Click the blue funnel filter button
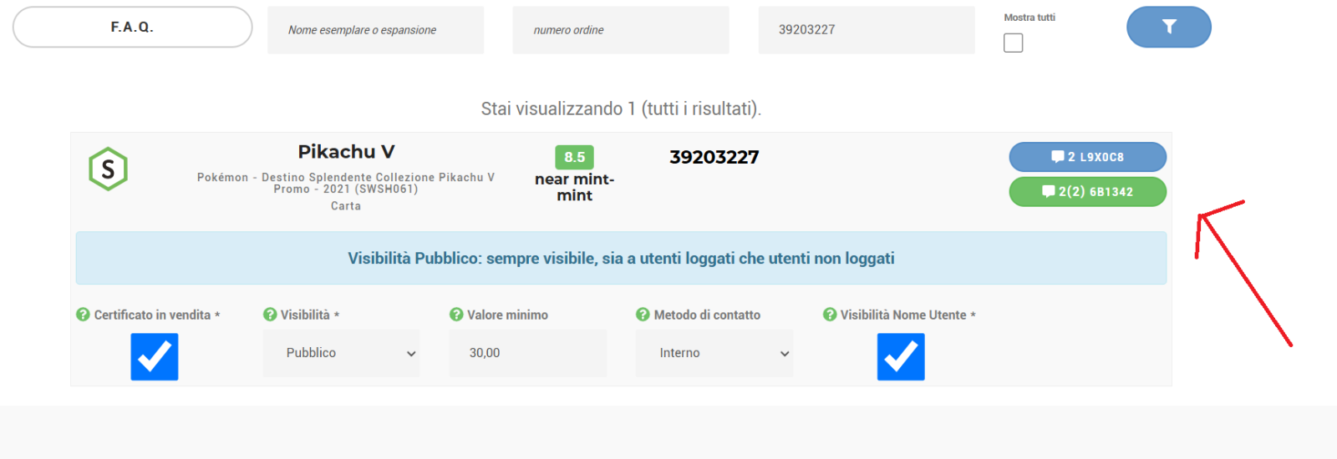This screenshot has height=459, width=1337. [x=1168, y=27]
